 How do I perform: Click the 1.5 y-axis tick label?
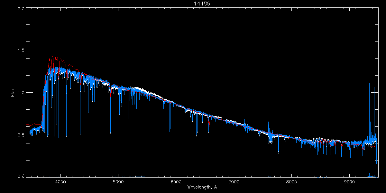coord(21,50)
